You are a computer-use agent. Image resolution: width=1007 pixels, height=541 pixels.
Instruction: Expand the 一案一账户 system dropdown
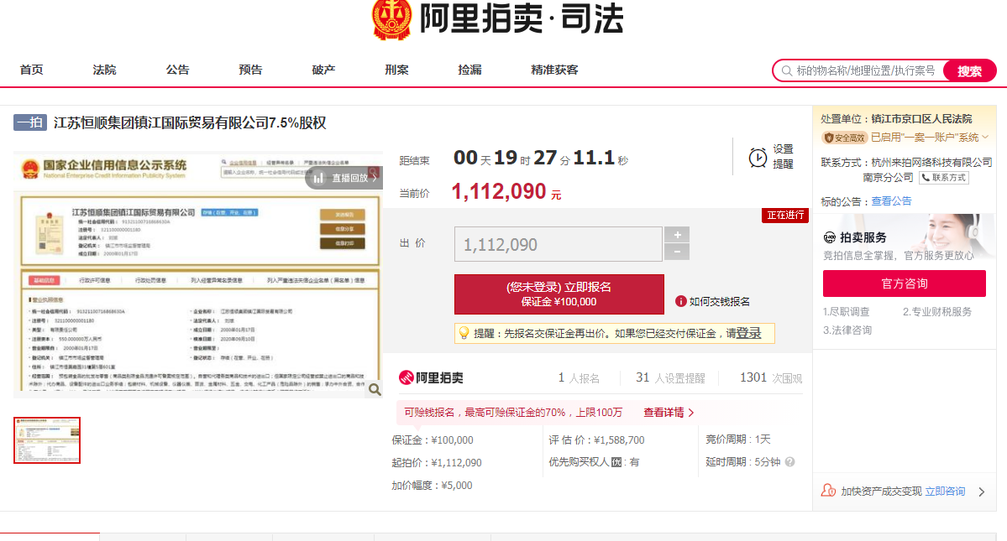click(x=985, y=138)
